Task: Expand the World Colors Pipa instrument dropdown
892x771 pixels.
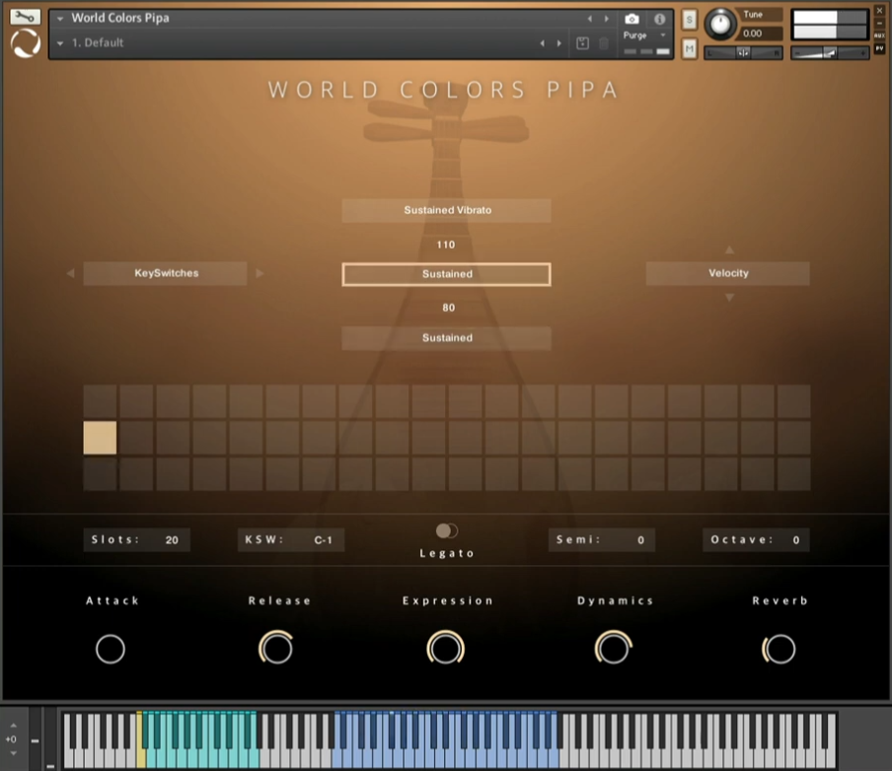Action: coord(60,19)
